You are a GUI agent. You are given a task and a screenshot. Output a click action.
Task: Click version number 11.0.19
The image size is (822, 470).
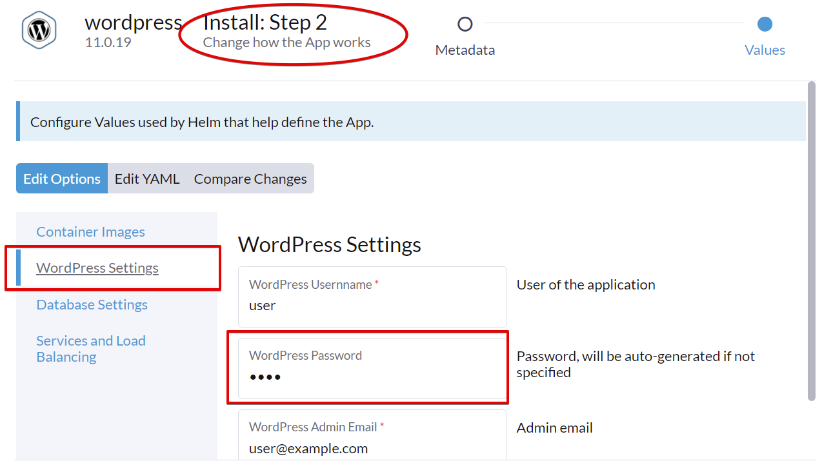point(108,43)
